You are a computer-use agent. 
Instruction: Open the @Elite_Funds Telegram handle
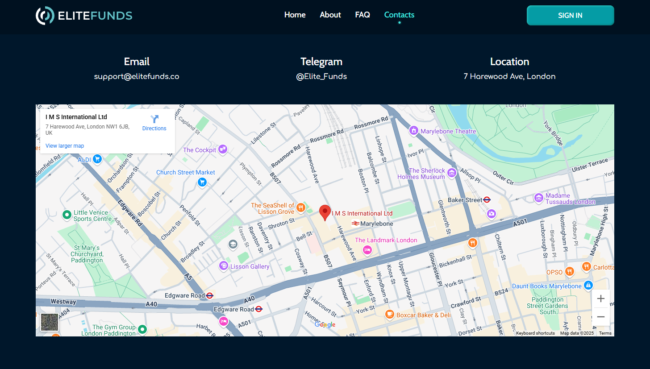coord(321,76)
